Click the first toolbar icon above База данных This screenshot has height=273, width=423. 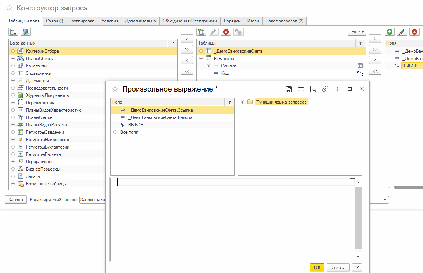pyautogui.click(x=13, y=32)
